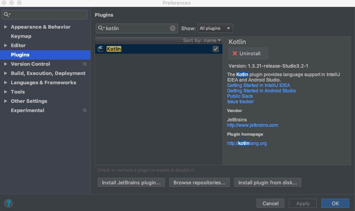Screen dimensions: 355x211
Task: Confirm with the OK button
Action: coord(335,203)
